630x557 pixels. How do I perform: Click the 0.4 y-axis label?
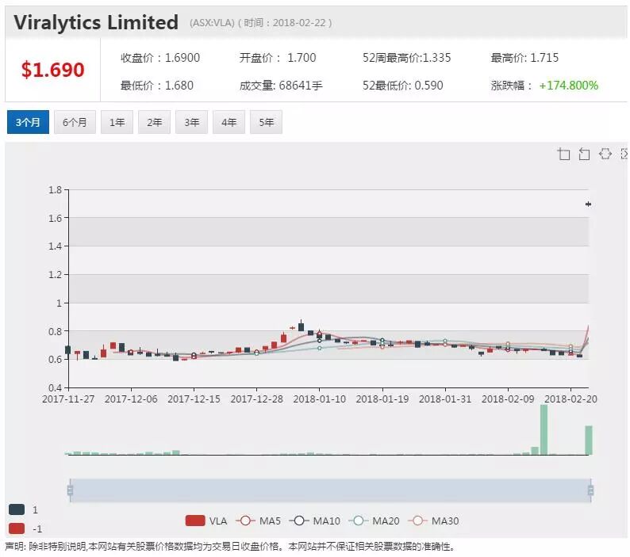pos(55,387)
